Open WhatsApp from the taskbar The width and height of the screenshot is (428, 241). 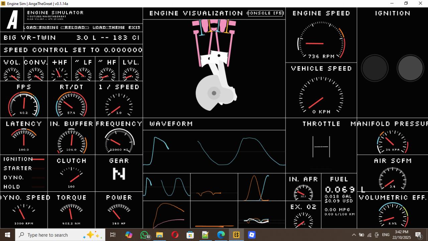(x=144, y=235)
